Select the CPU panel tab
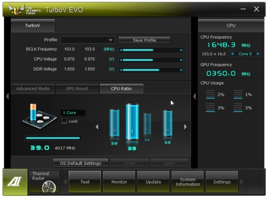Viewport: 268px width, 199px height. pos(231,25)
